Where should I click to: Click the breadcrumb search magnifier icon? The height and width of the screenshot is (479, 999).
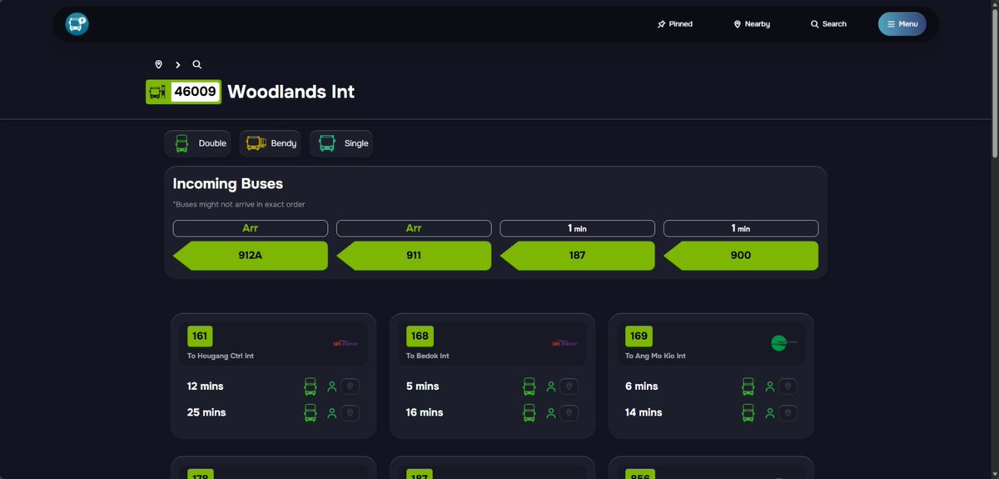tap(197, 64)
